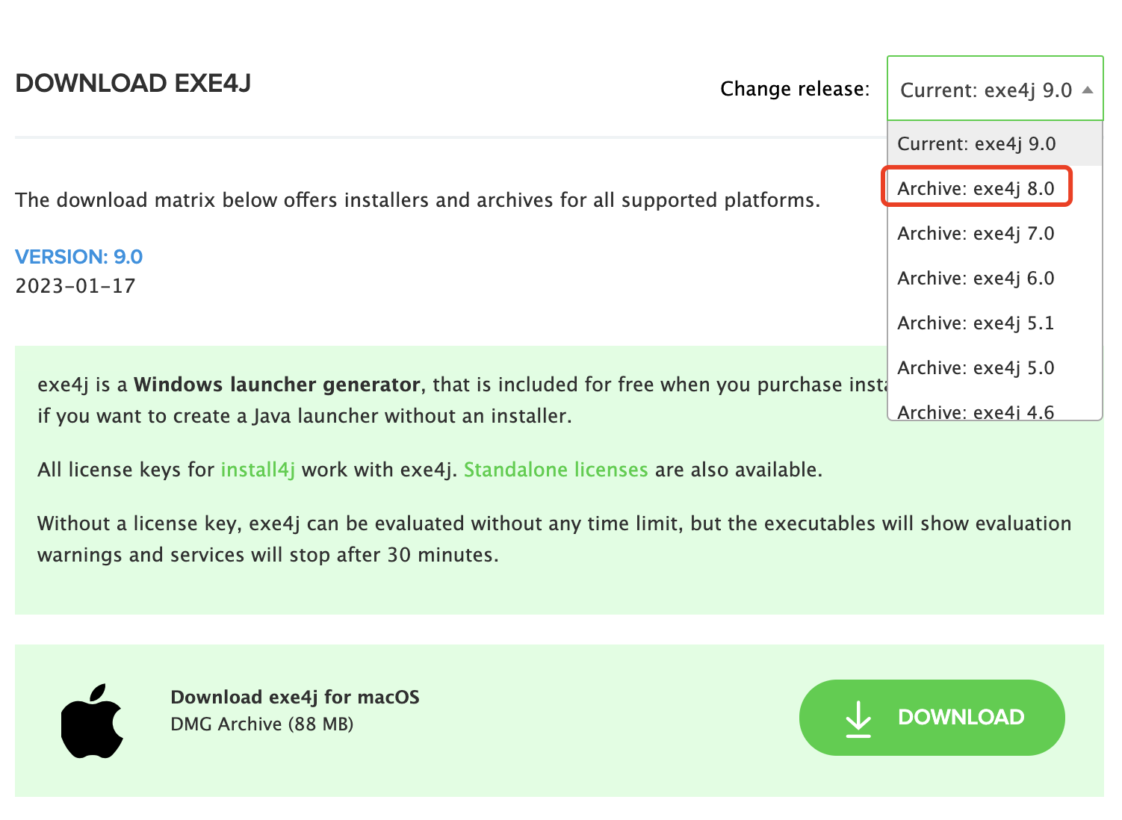Click the Apple macOS logo icon
1122x820 pixels.
click(x=92, y=721)
